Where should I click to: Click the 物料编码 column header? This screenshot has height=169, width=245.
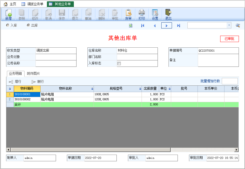[x=27, y=89]
